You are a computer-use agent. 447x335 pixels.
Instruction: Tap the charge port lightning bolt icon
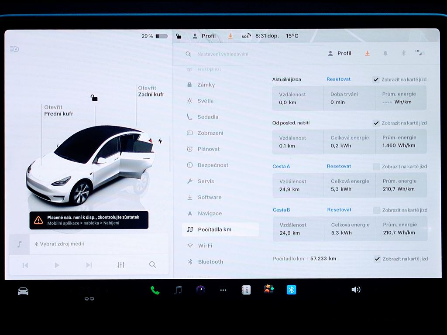[x=160, y=141]
